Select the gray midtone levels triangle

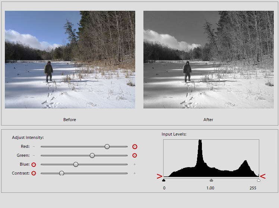[211, 180]
